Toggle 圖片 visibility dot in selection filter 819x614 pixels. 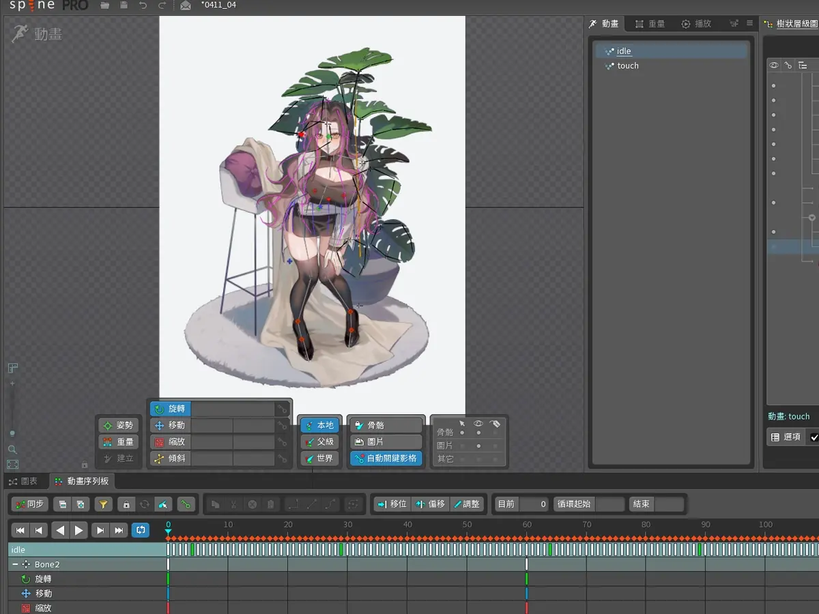point(478,446)
